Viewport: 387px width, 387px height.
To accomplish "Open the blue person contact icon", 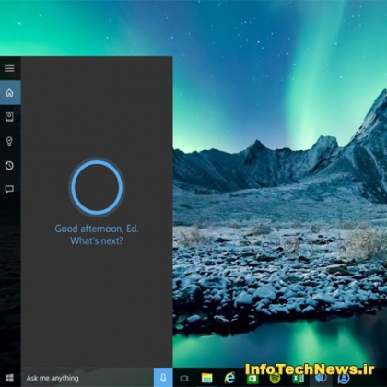I will (344, 379).
